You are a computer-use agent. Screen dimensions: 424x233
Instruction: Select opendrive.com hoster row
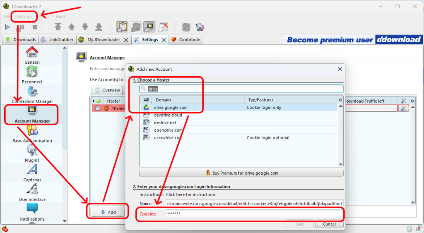pyautogui.click(x=238, y=130)
